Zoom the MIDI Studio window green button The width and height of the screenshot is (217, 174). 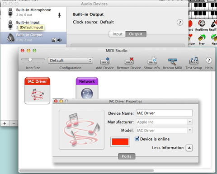coord(34,51)
